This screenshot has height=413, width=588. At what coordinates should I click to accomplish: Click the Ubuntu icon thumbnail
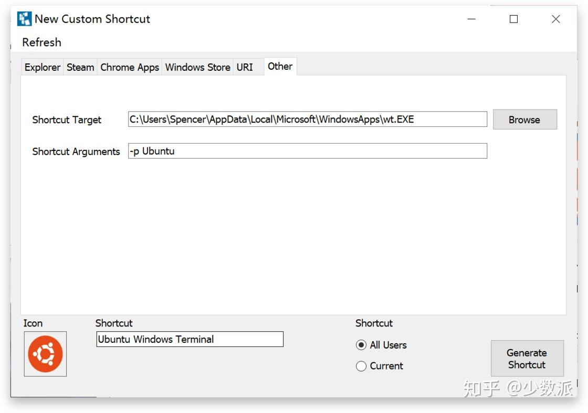(45, 354)
